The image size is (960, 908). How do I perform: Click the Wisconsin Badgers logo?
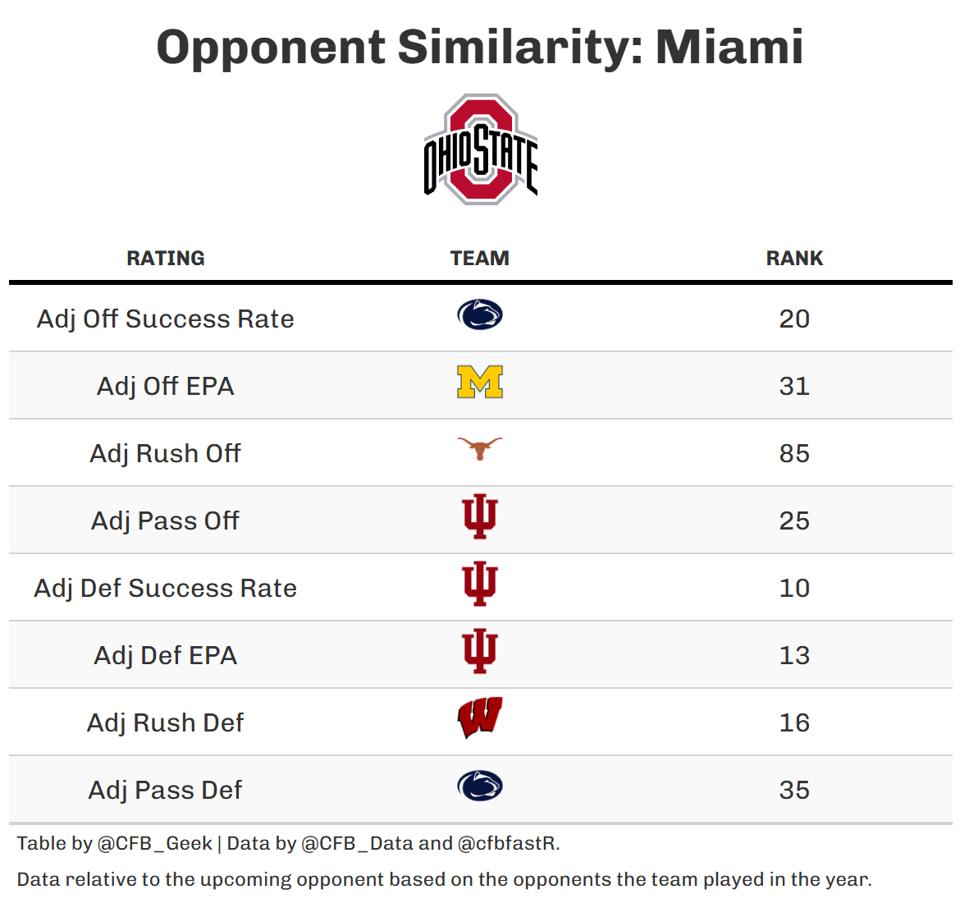coord(480,718)
